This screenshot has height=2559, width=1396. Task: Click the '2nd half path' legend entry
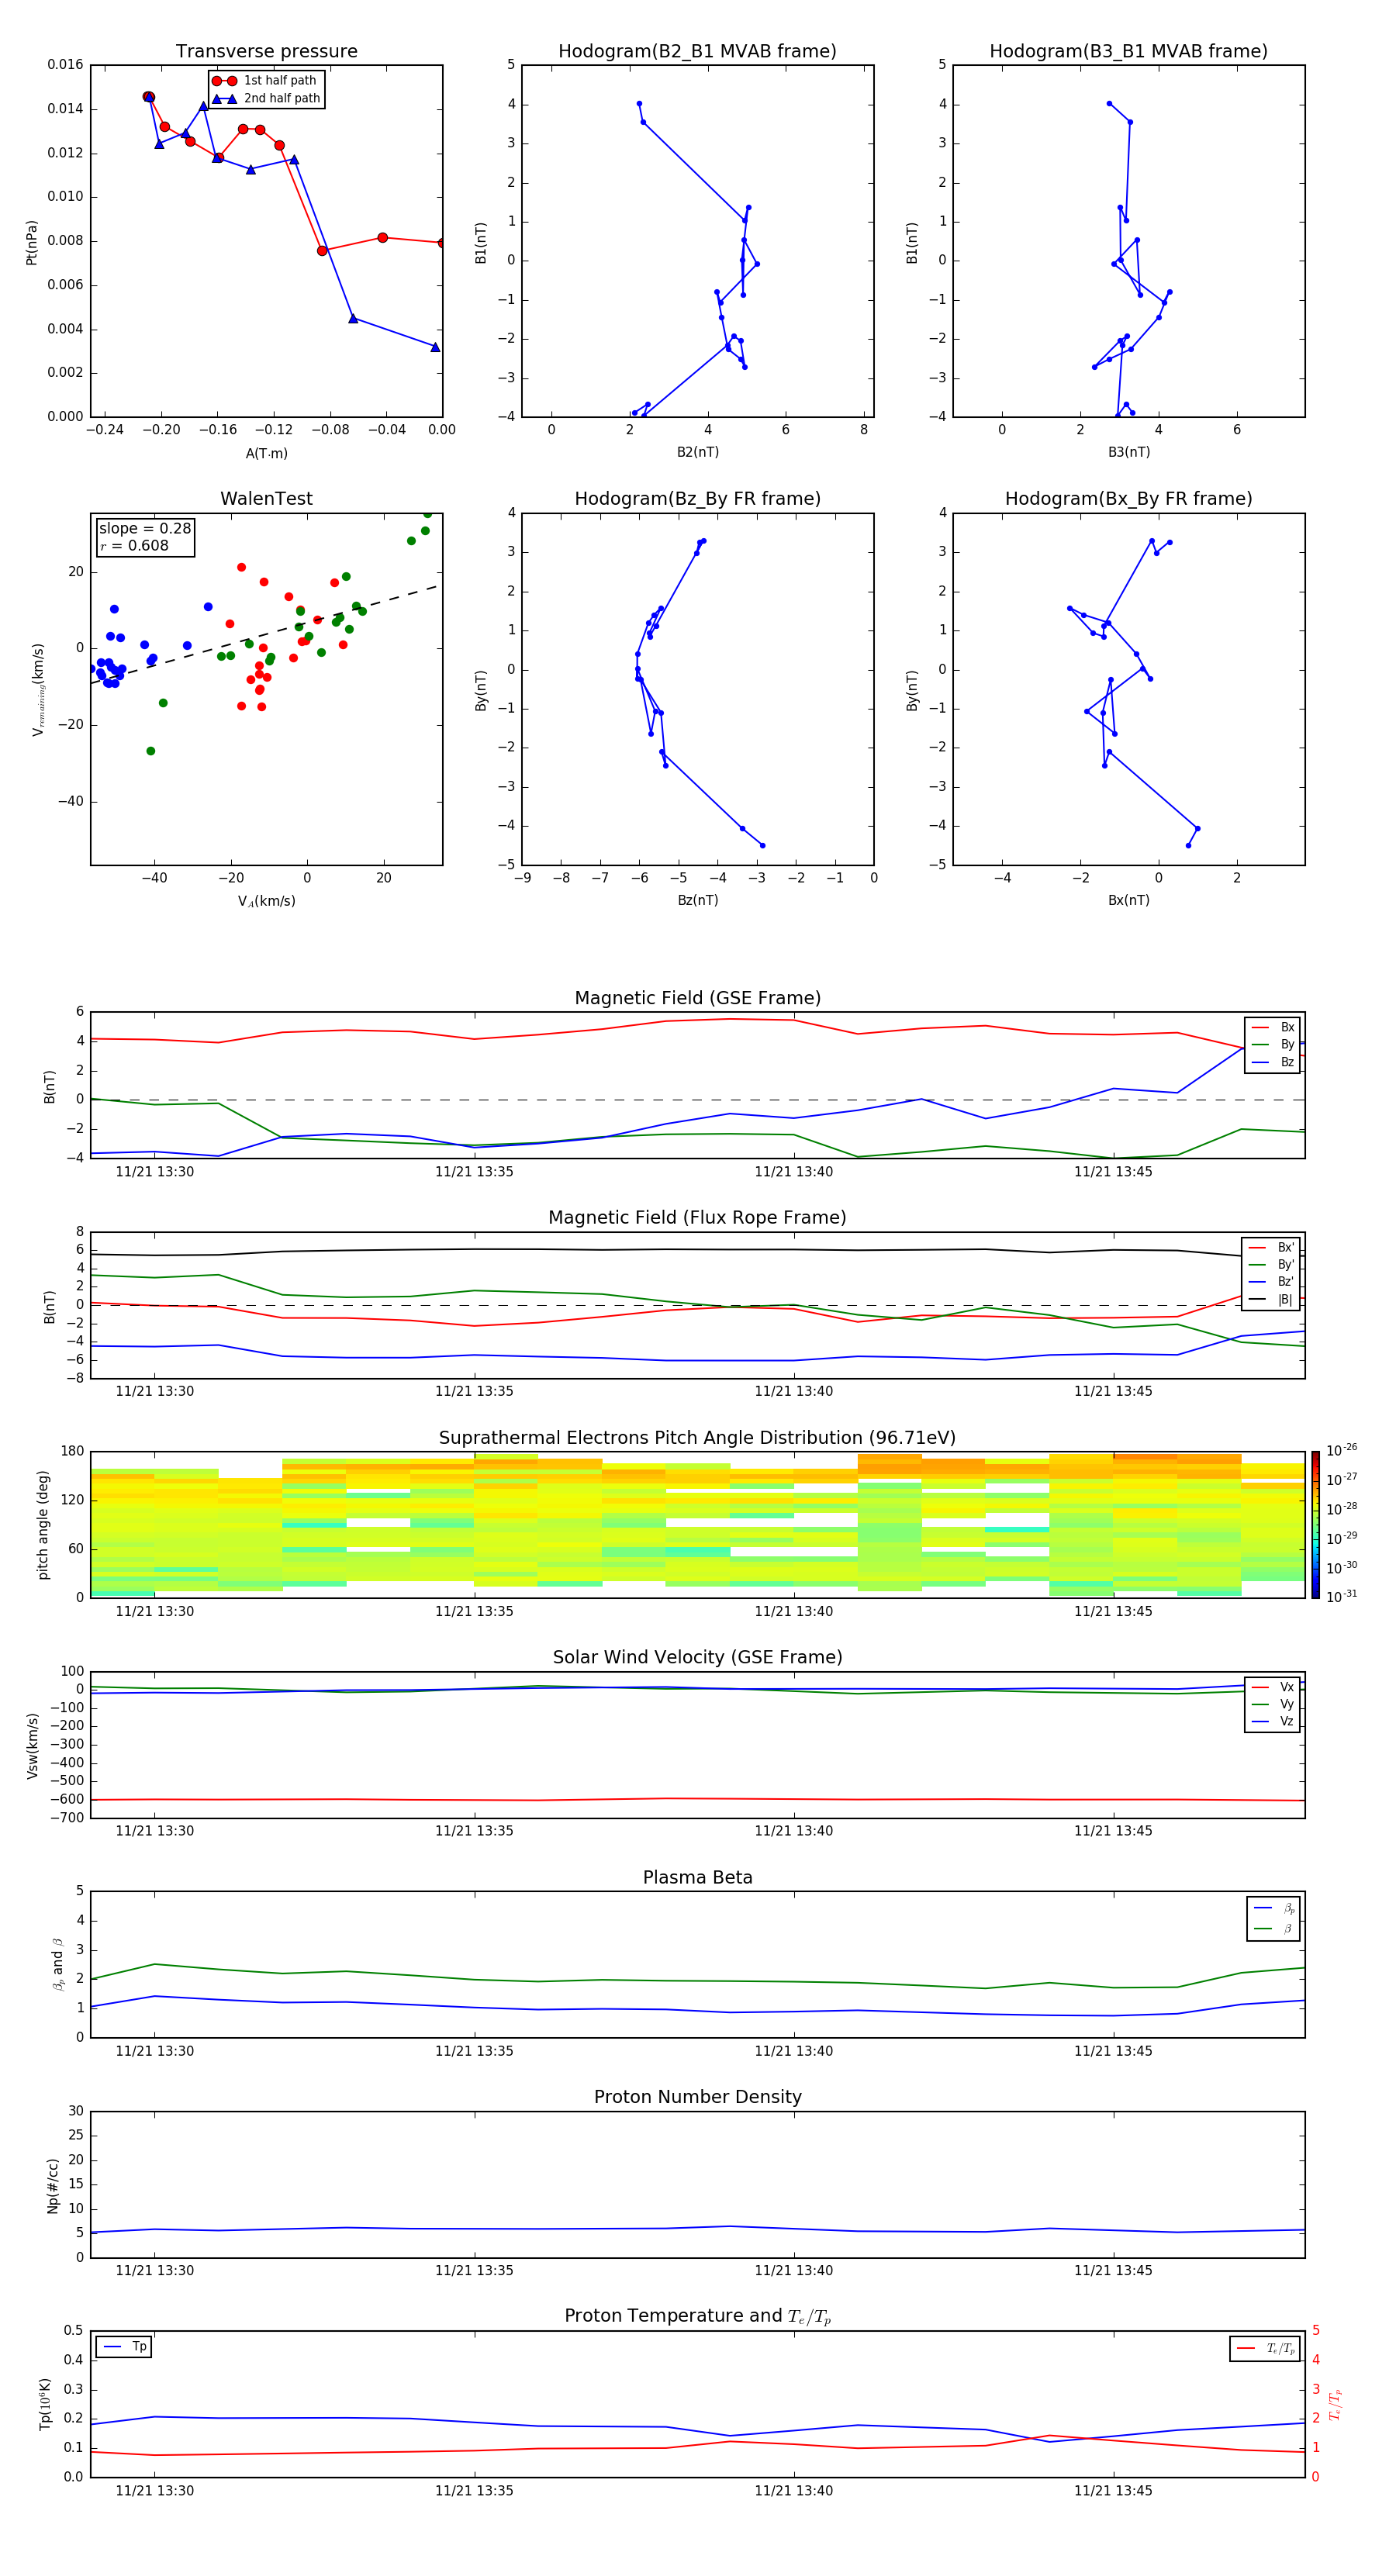click(x=266, y=98)
